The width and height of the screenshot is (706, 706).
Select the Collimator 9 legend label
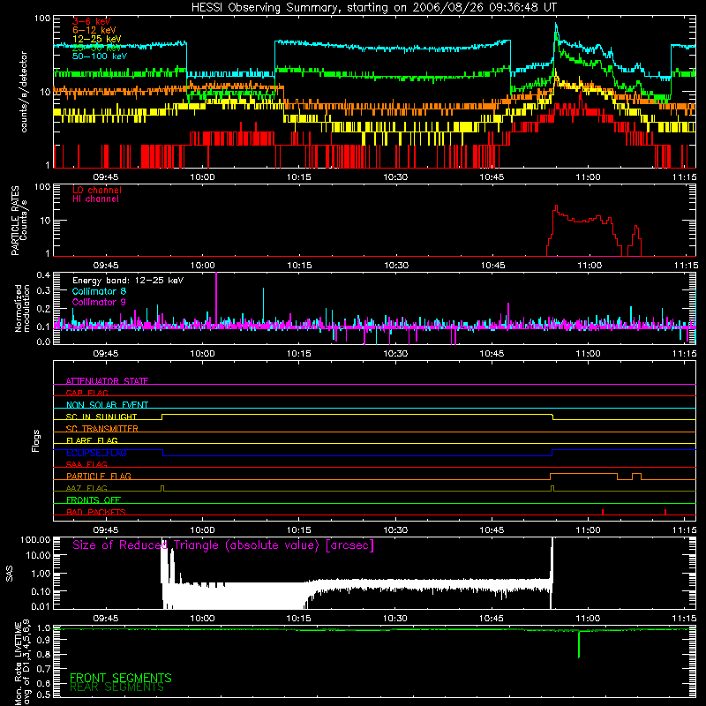[99, 302]
